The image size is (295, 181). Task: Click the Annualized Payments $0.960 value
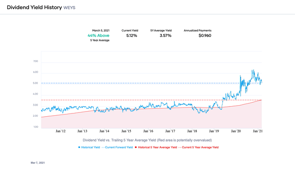pyautogui.click(x=205, y=35)
